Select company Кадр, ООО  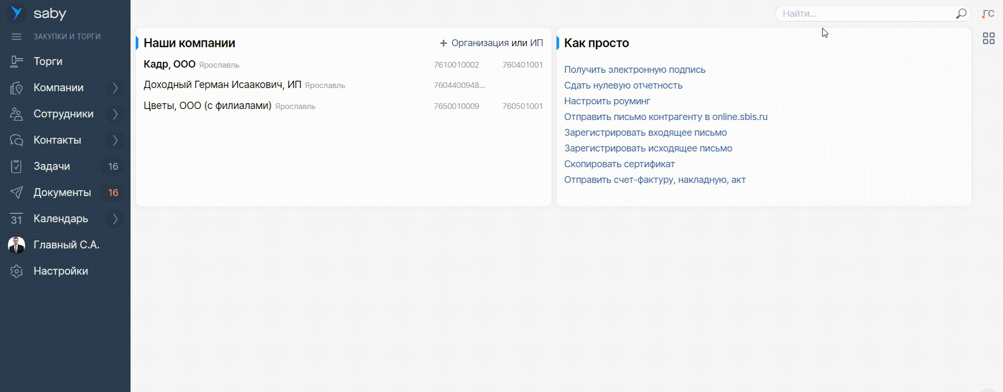[169, 64]
